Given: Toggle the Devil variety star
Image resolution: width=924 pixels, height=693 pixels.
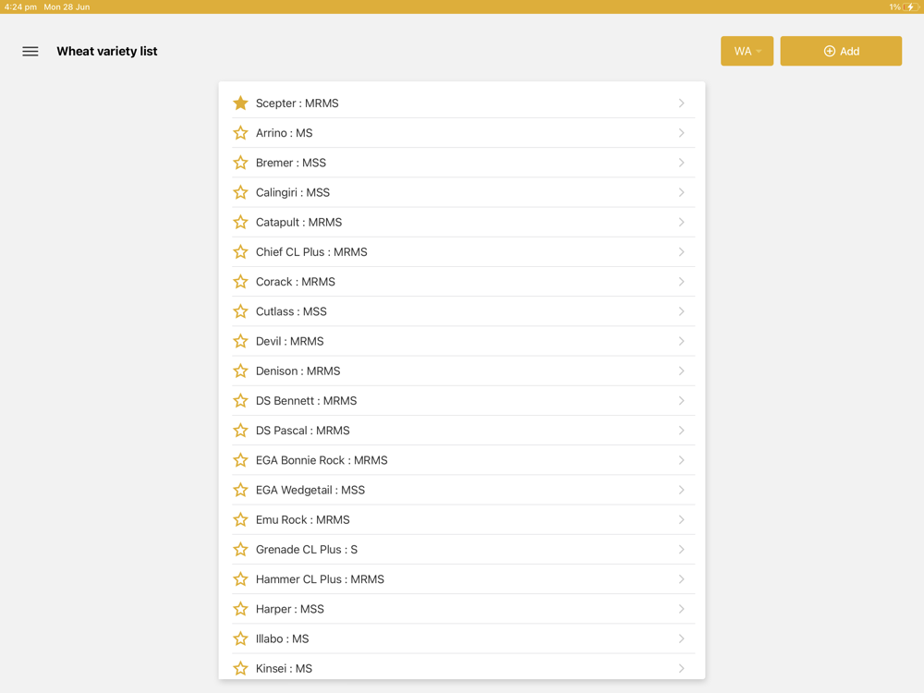Looking at the screenshot, I should click(x=240, y=341).
